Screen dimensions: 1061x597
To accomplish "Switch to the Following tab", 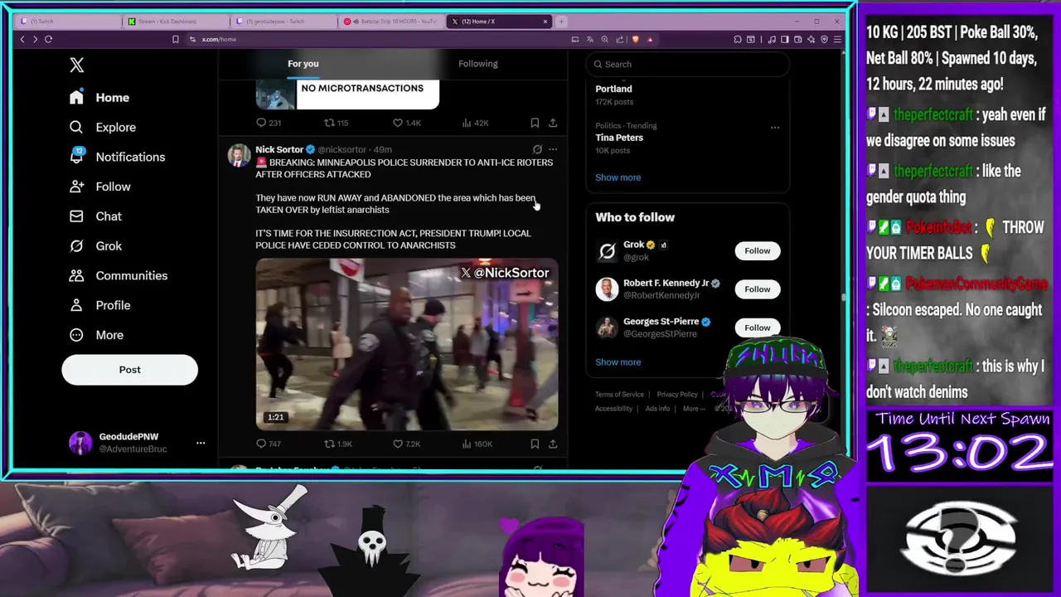I will coord(477,64).
